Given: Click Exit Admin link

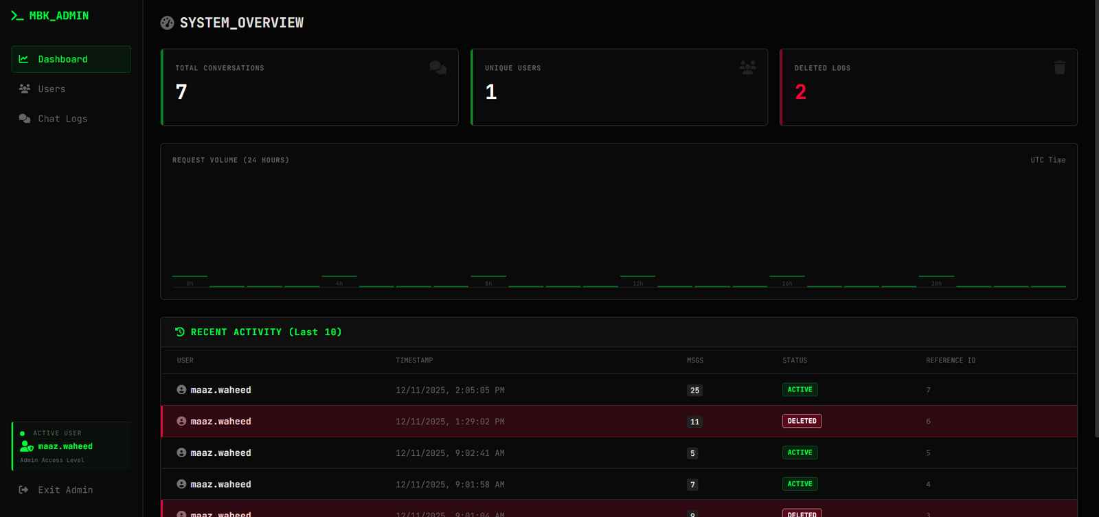Looking at the screenshot, I should coord(65,490).
